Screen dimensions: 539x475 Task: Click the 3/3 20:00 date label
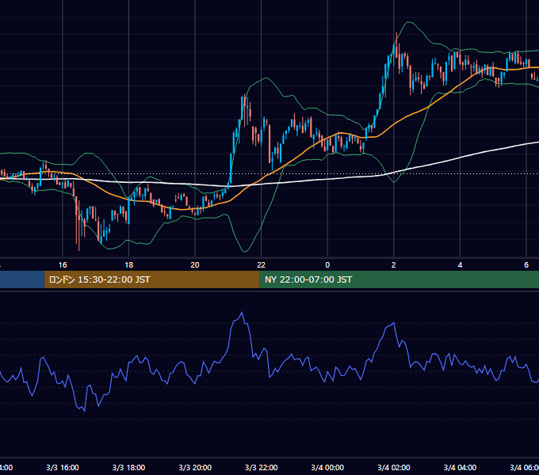point(195,467)
